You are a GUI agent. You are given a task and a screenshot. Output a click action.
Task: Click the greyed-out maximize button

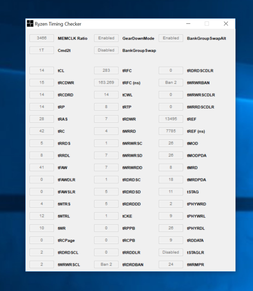coord(207,23)
